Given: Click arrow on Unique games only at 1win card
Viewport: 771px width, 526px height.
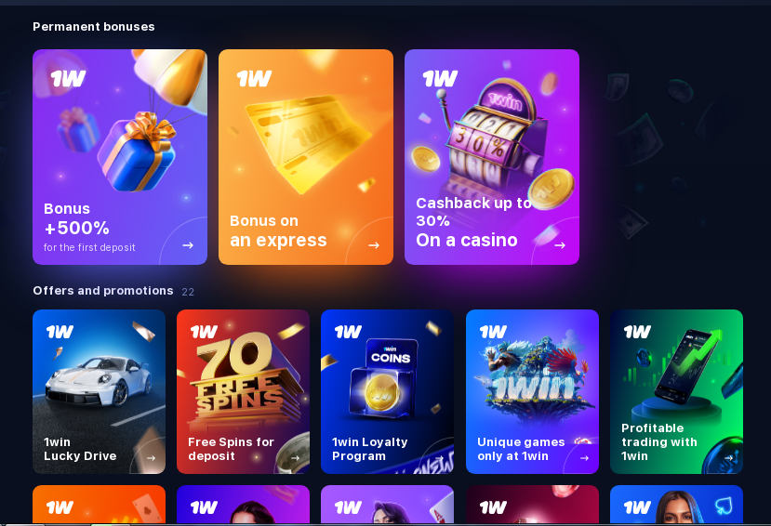Looking at the screenshot, I should tap(584, 458).
